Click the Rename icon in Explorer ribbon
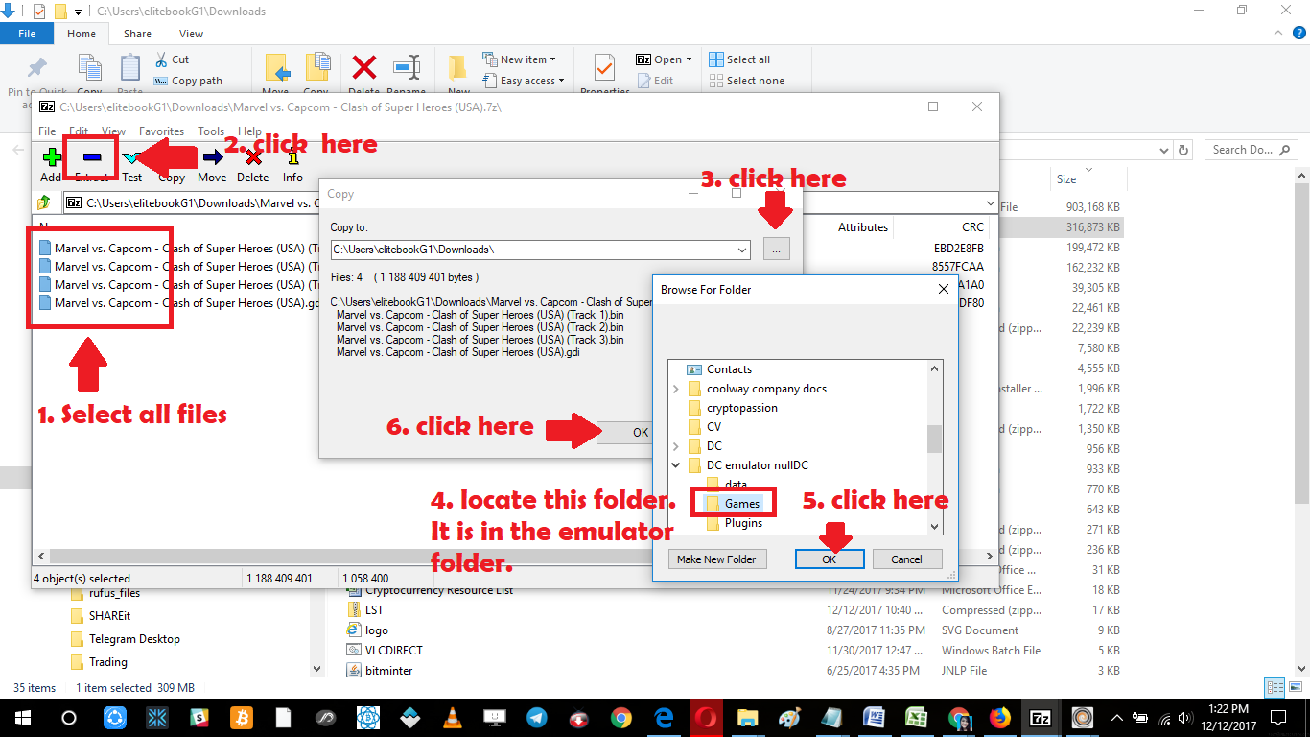Viewport: 1310px width, 737px height. tap(407, 68)
